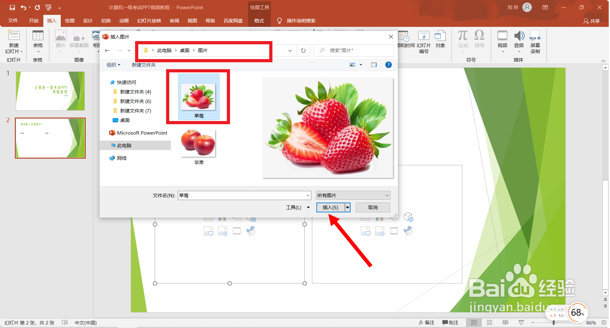Switch to normal view in status bar
This screenshot has width=610, height=328.
coord(474,322)
